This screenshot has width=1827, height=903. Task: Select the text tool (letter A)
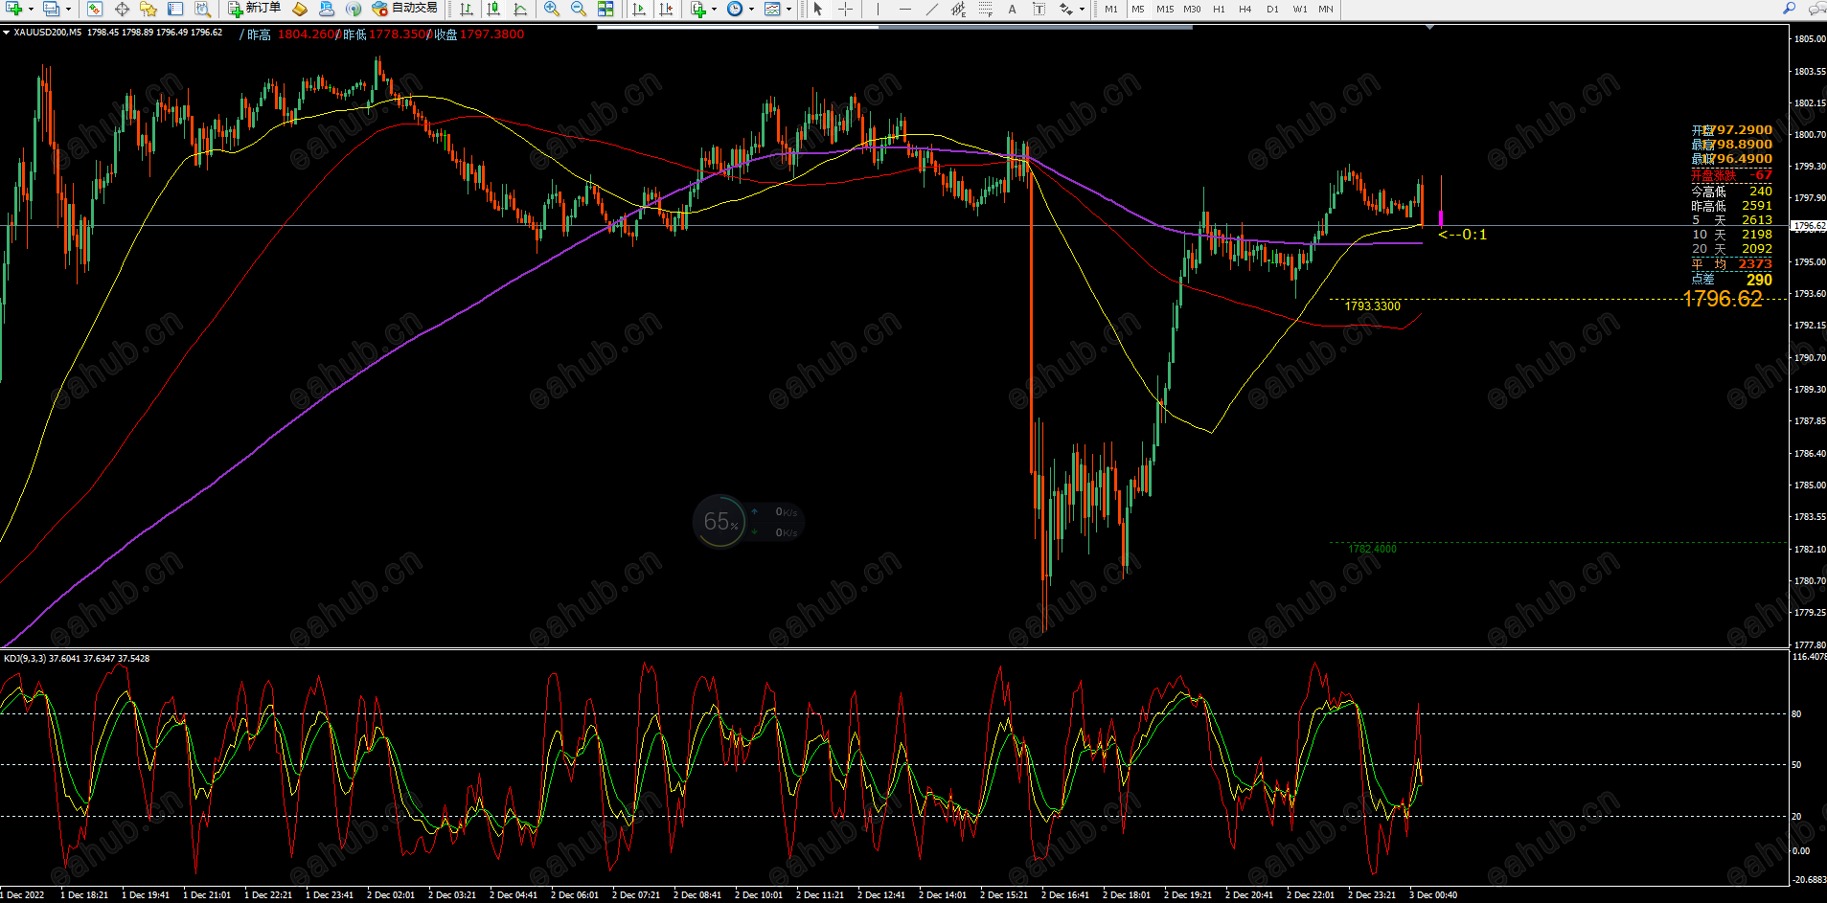1012,9
